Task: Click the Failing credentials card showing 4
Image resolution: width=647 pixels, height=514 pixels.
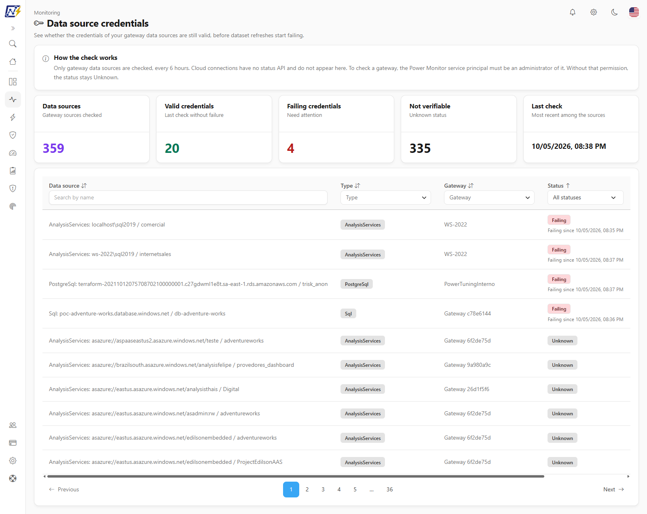Action: point(336,129)
